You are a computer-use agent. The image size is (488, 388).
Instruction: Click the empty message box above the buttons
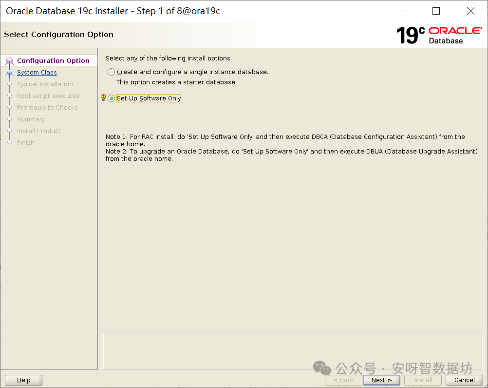[292, 350]
